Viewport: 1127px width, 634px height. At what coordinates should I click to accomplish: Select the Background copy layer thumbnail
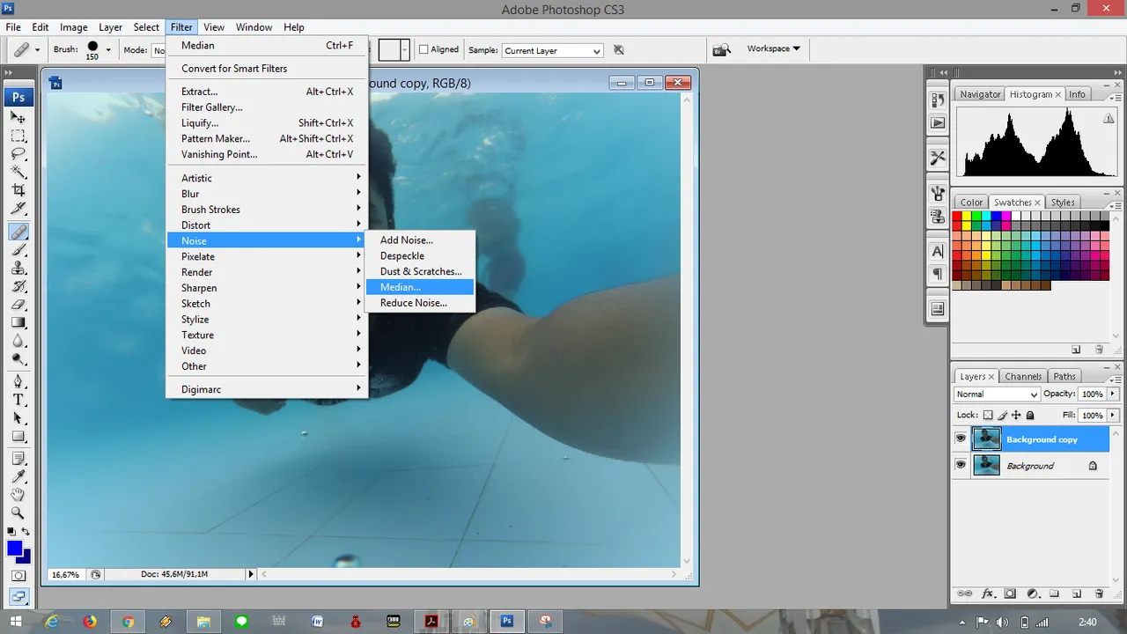[986, 439]
